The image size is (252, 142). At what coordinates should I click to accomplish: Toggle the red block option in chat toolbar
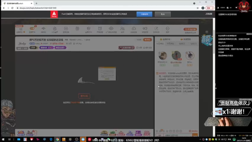click(x=193, y=131)
